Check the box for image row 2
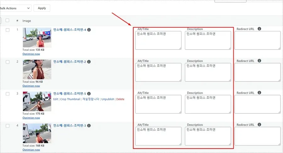 tap(8, 62)
